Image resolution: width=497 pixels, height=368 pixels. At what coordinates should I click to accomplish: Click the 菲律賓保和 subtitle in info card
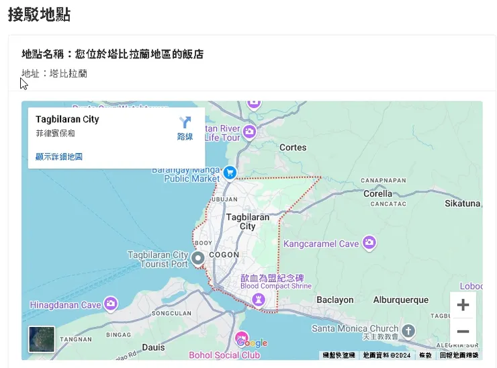pyautogui.click(x=55, y=133)
